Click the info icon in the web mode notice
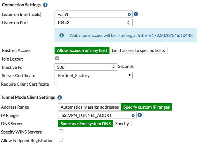Screen dimensions: 201x145 [62, 35]
